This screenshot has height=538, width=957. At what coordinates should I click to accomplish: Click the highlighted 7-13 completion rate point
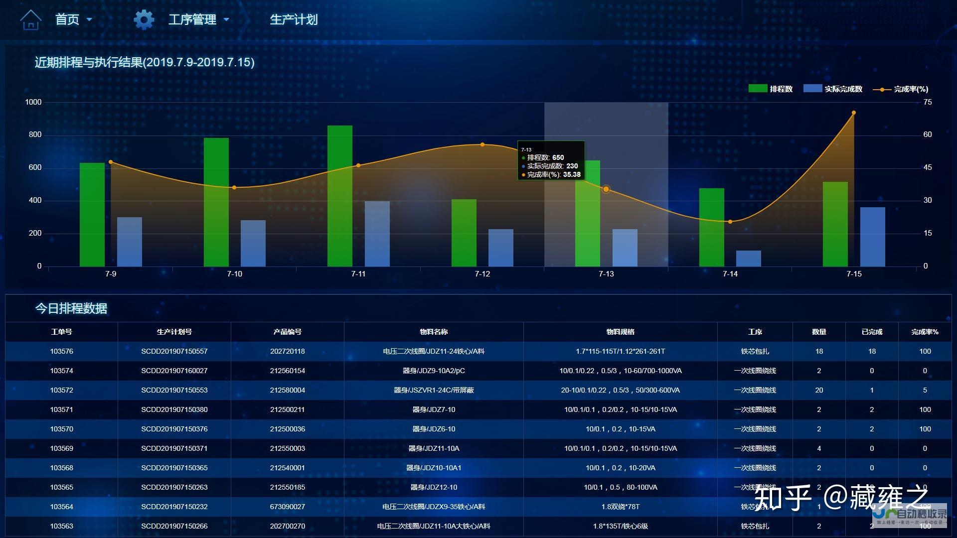606,189
